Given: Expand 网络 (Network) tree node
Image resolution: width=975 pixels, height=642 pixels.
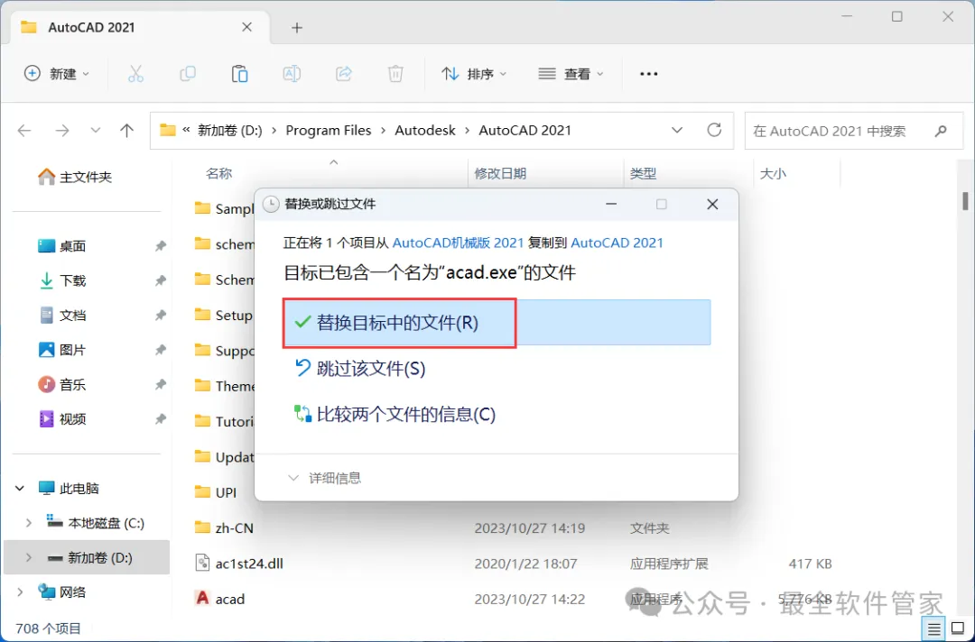Looking at the screenshot, I should [x=20, y=592].
